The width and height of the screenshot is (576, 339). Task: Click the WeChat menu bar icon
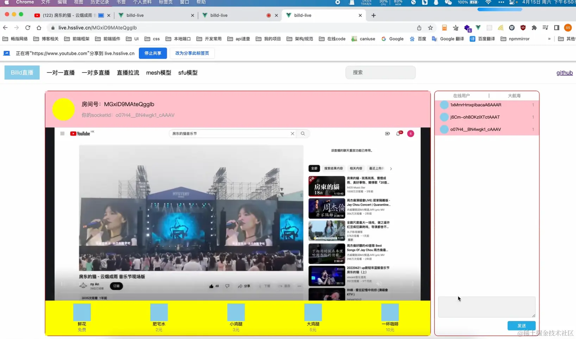pyautogui.click(x=448, y=2)
